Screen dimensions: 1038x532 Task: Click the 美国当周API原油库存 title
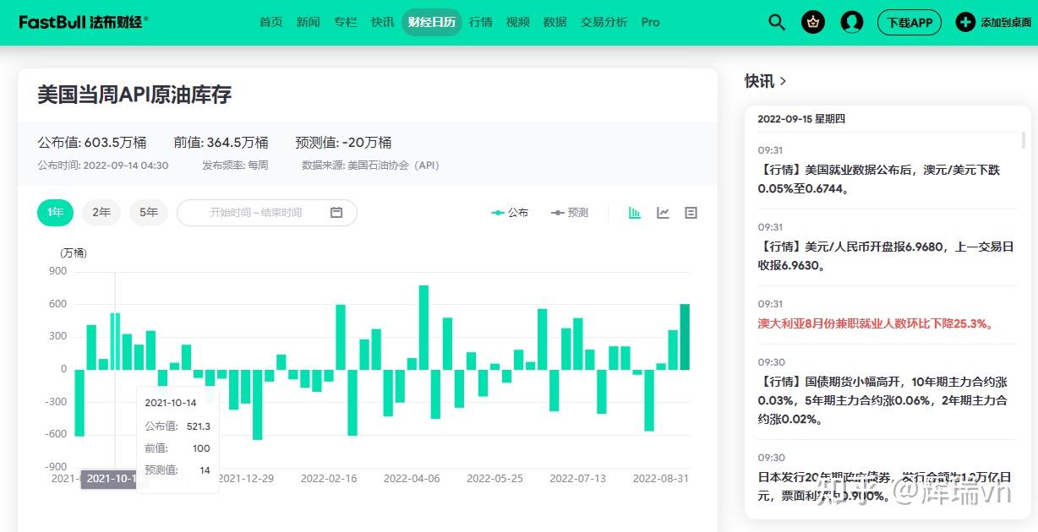point(134,95)
